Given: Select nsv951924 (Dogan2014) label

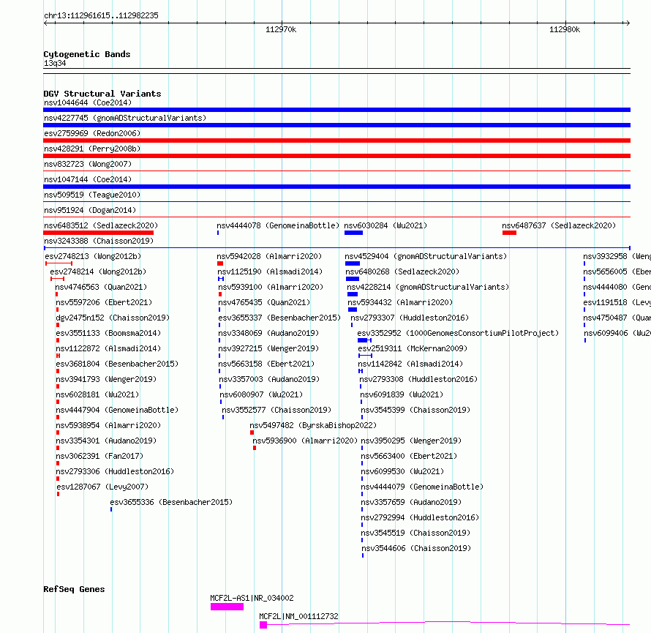Looking at the screenshot, I should click(x=90, y=210).
